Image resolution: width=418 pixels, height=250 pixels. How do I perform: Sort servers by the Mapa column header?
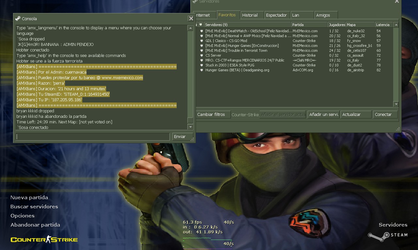(x=360, y=25)
